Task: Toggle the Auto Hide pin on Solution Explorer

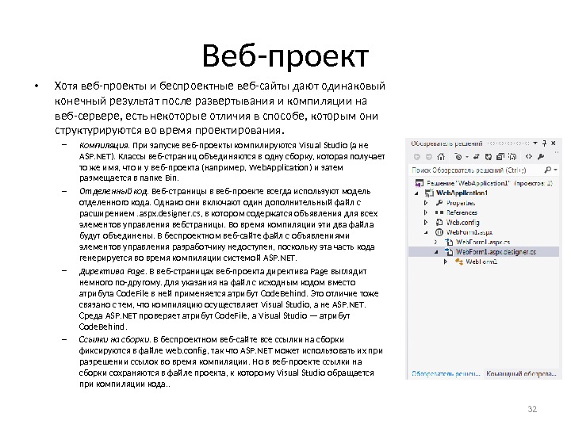Action: coord(544,143)
